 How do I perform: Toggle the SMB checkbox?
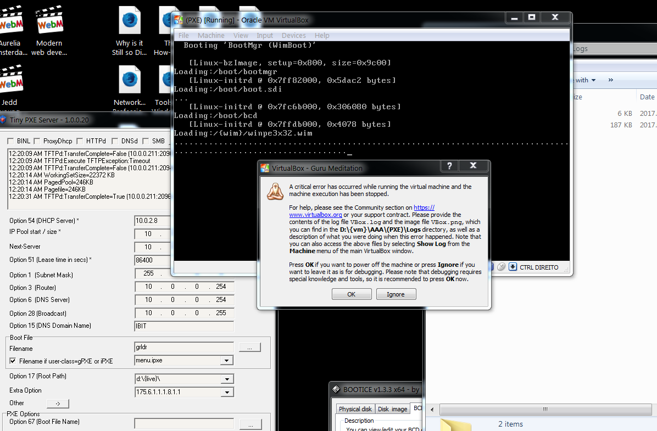tap(146, 141)
